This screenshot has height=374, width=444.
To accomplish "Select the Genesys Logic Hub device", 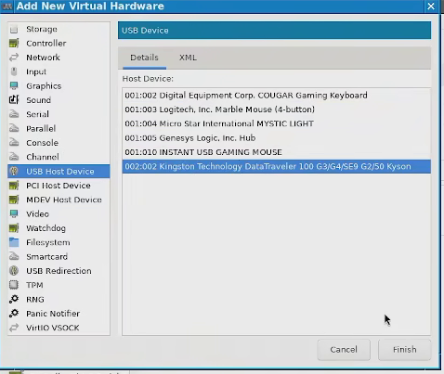I will [x=276, y=138].
